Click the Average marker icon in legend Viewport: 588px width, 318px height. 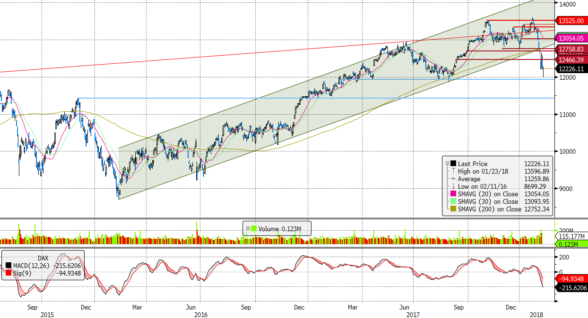(x=453, y=179)
